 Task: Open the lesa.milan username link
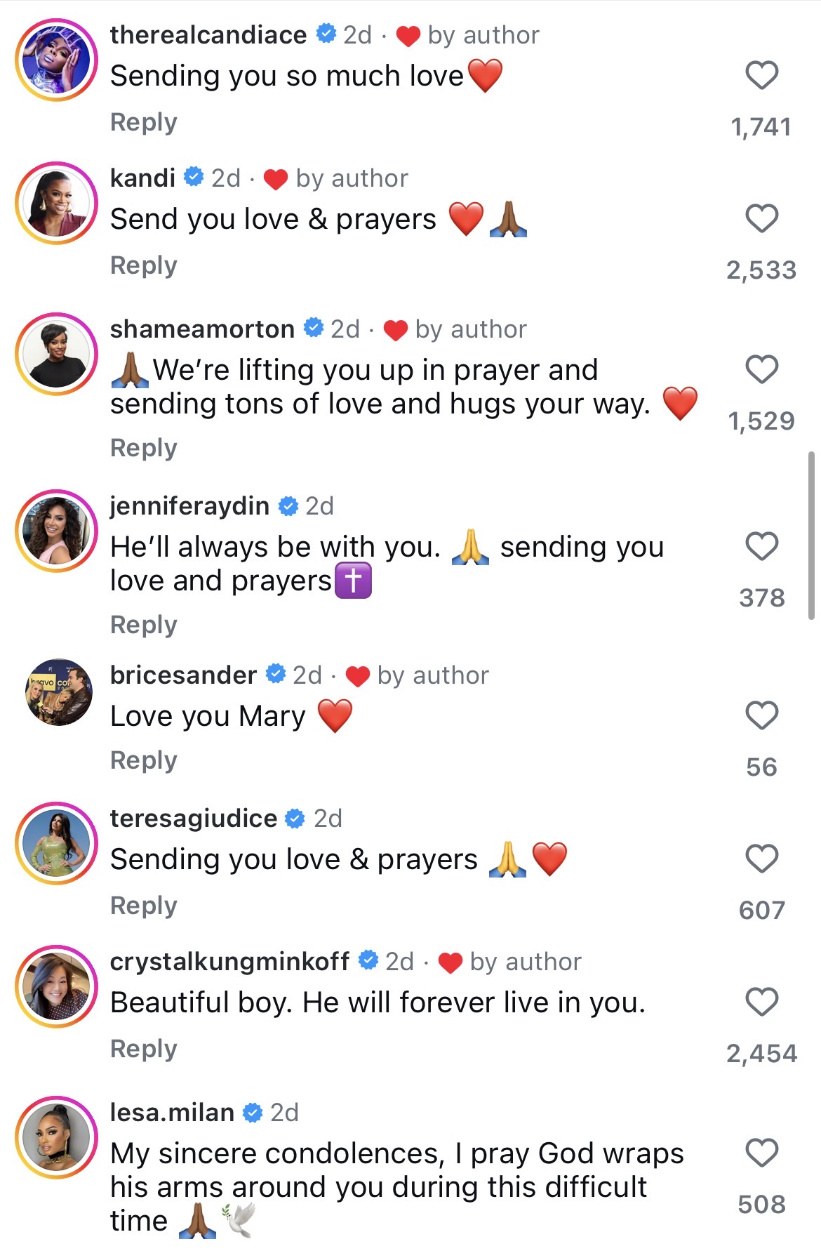click(x=172, y=1113)
